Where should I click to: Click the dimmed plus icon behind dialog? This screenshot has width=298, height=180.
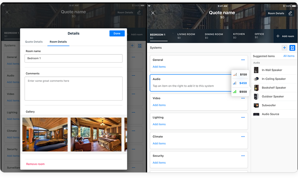(x=132, y=46)
